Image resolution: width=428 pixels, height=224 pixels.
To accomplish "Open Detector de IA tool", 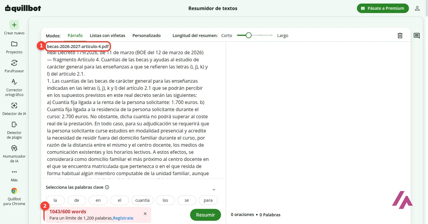I will (x=14, y=108).
